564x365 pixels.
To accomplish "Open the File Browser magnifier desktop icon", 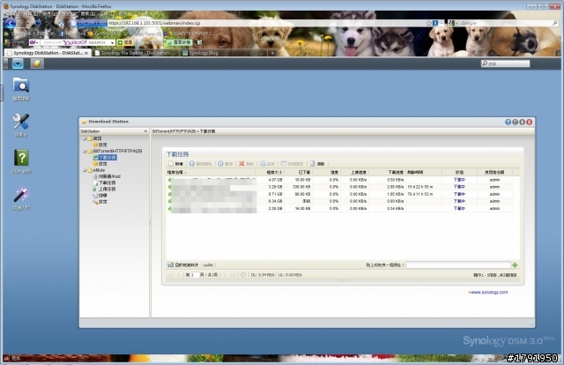I will (21, 88).
